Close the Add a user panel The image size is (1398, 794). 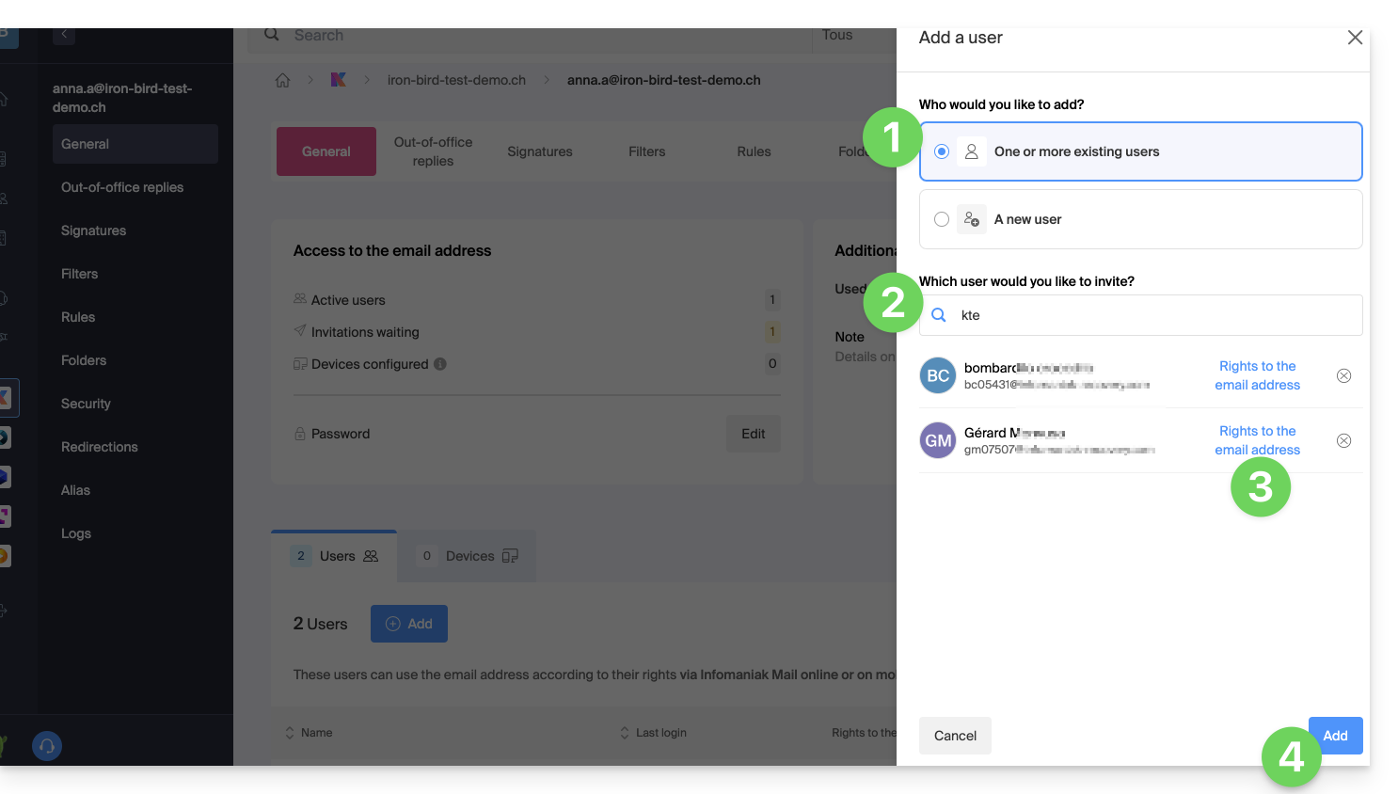pos(1355,38)
